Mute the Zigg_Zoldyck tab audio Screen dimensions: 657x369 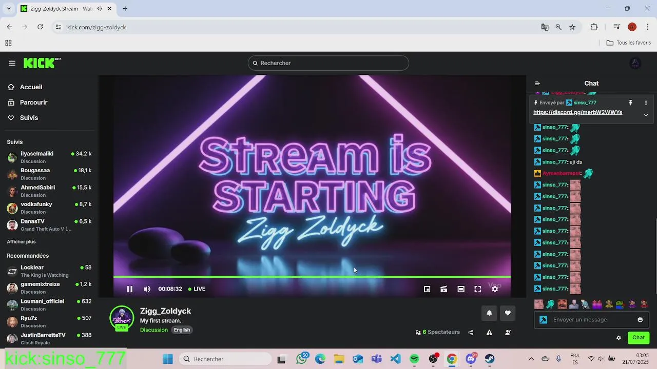(x=99, y=9)
